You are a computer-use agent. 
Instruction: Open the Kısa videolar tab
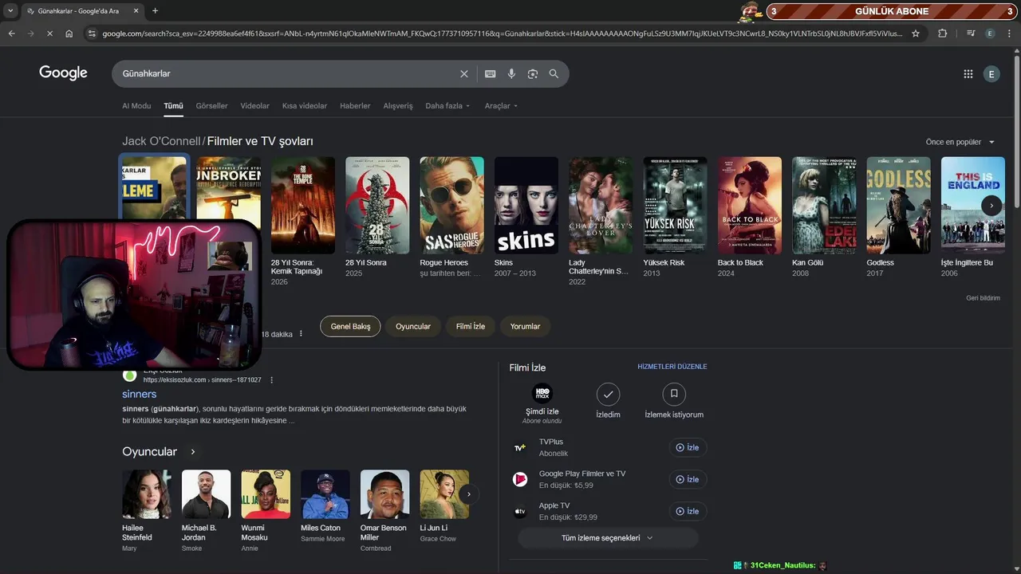coord(305,105)
